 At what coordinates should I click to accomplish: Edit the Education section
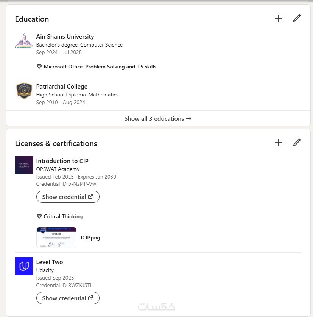tap(297, 18)
